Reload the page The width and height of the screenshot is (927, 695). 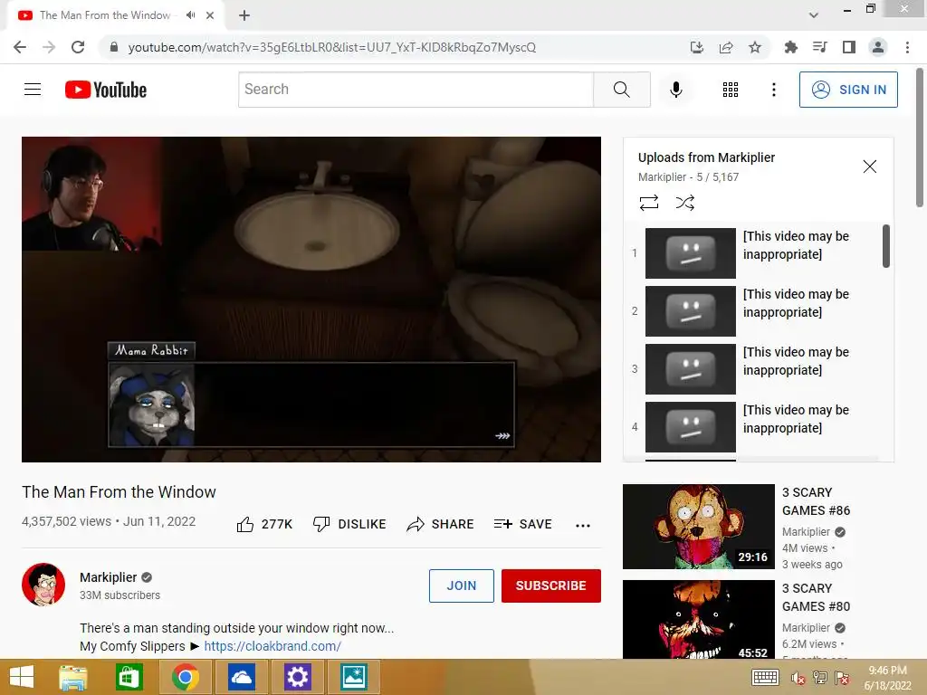[x=78, y=47]
